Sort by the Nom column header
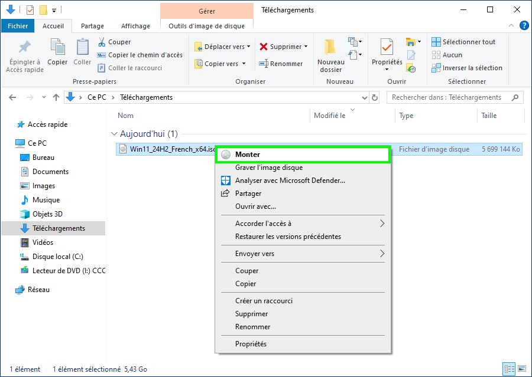Viewport: 532px width, 377px height. click(125, 116)
